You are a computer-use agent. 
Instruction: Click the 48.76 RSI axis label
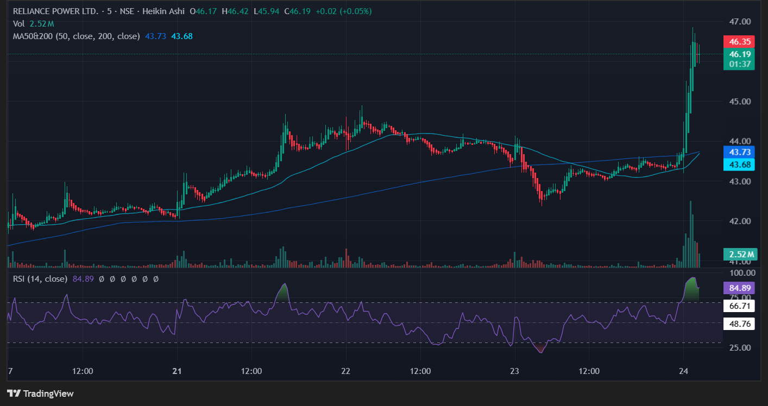tap(740, 324)
